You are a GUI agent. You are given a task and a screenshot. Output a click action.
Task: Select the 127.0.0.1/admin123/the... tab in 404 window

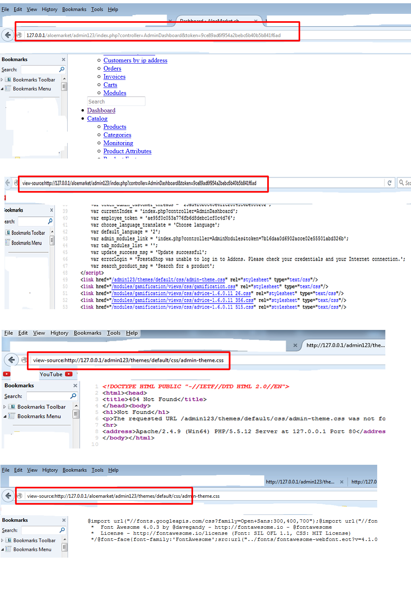345,345
